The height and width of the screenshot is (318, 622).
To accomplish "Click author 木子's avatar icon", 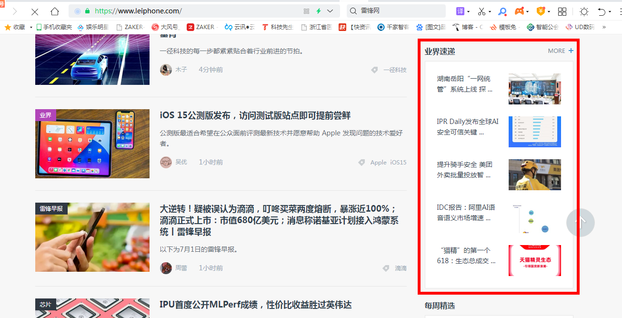I will click(x=166, y=70).
